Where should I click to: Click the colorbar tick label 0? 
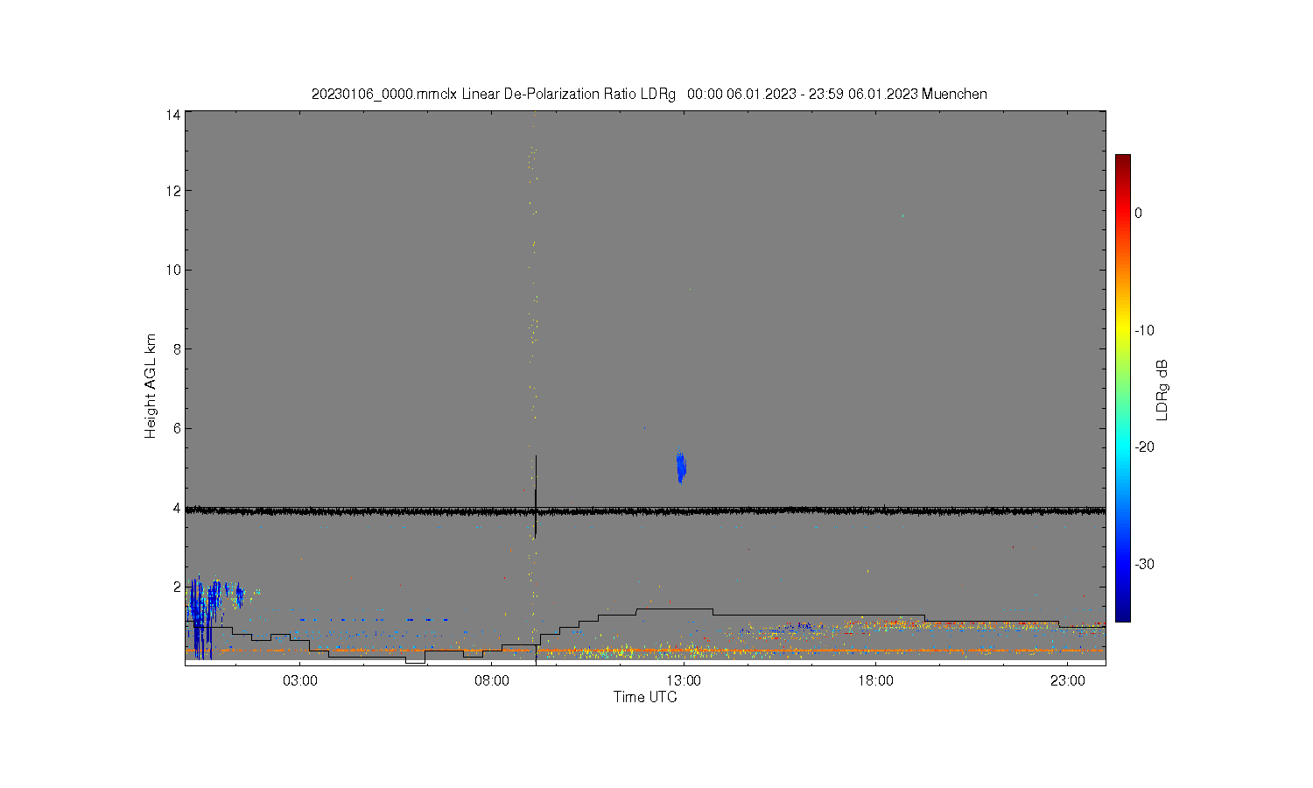point(1138,213)
